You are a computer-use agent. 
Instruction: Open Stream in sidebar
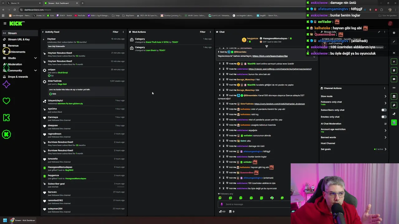pos(19,33)
